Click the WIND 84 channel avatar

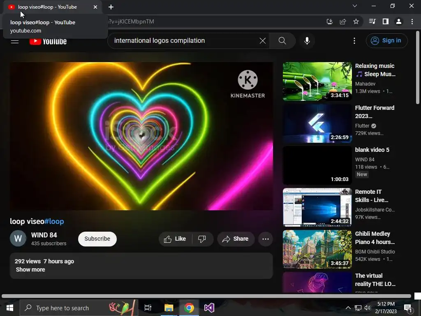18,238
